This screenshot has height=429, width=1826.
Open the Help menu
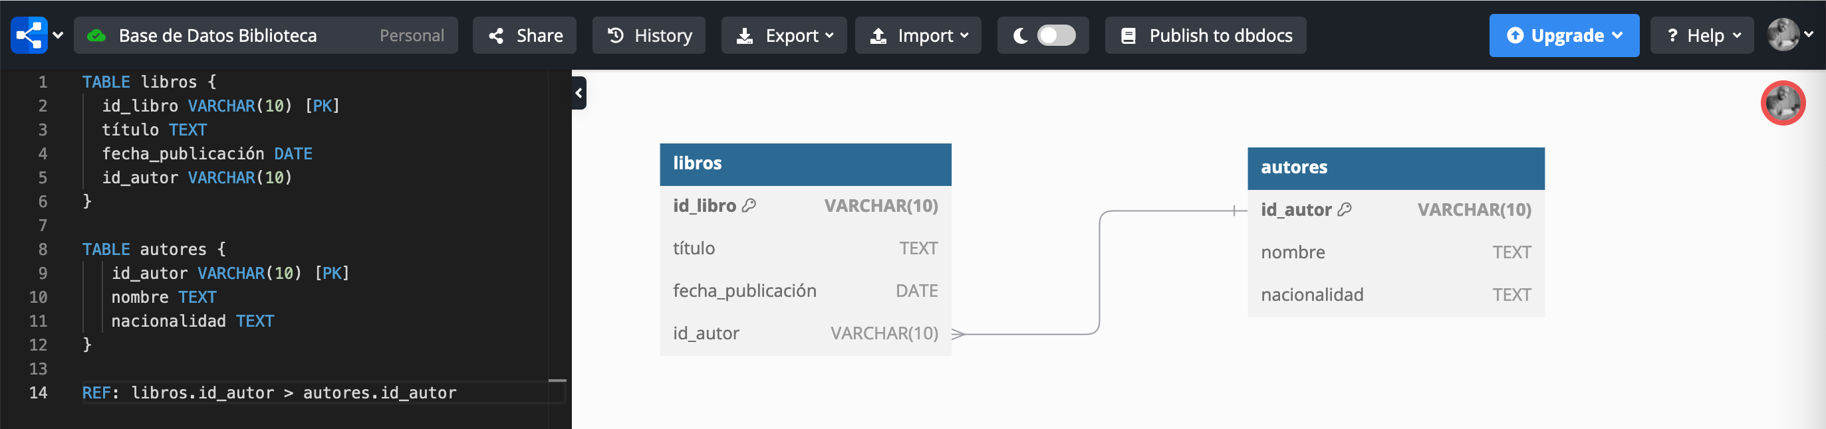[x=1701, y=35]
